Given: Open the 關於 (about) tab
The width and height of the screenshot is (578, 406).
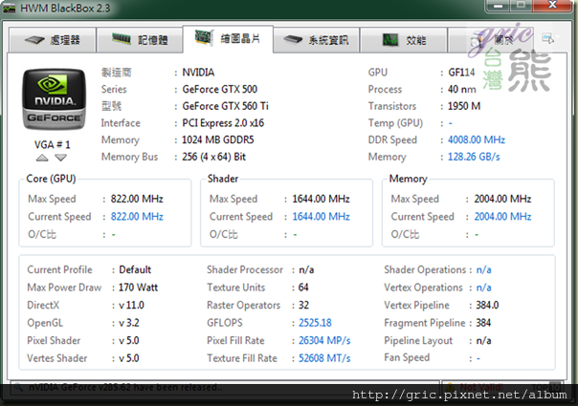Looking at the screenshot, I should coord(492,40).
